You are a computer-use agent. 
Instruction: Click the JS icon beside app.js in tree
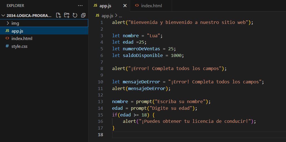tap(7, 31)
